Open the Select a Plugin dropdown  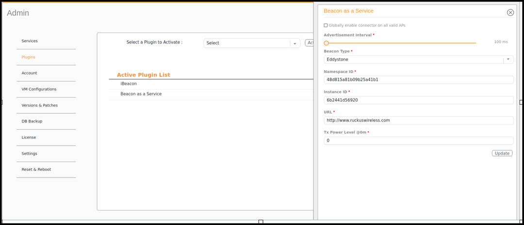click(252, 43)
